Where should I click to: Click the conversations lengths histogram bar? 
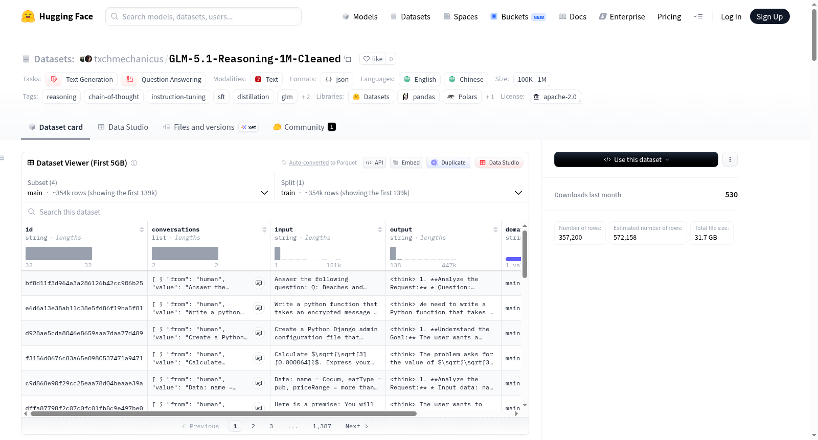[x=185, y=253]
